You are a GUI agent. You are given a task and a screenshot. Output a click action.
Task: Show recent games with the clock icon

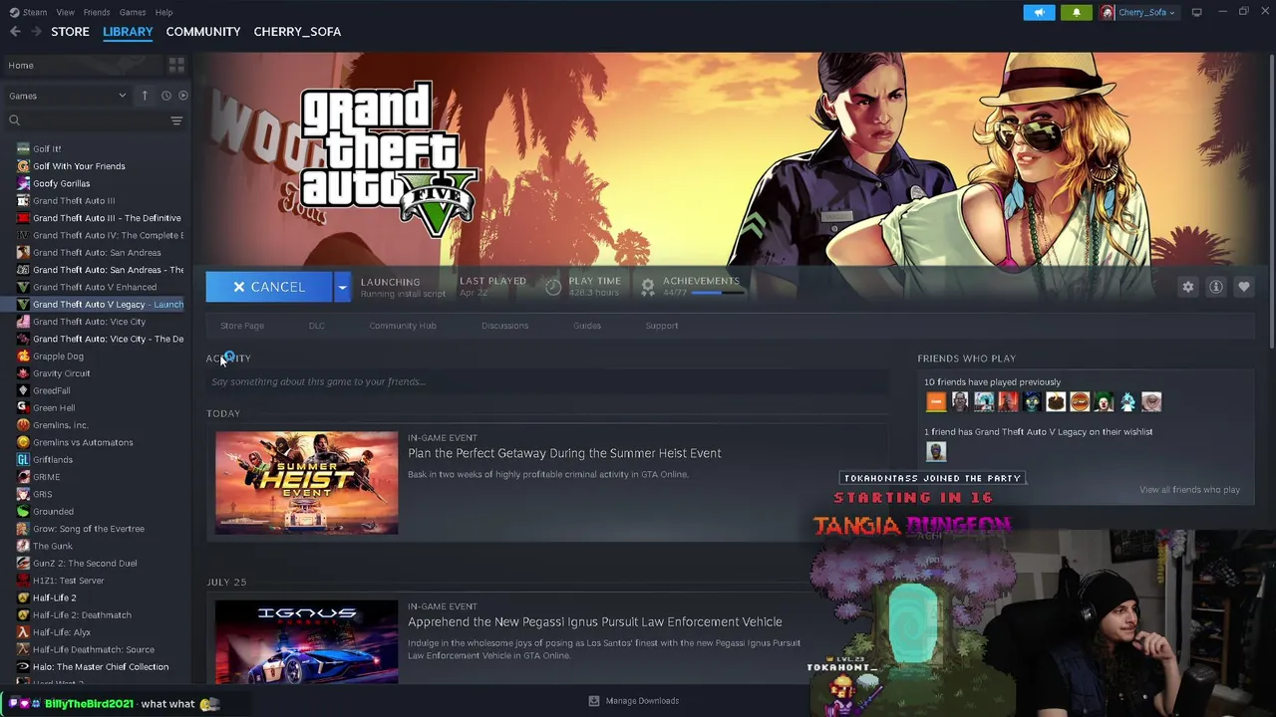(166, 96)
